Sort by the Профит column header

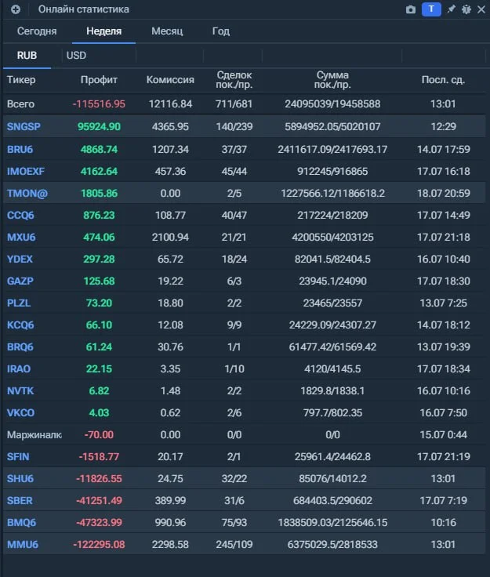point(99,80)
